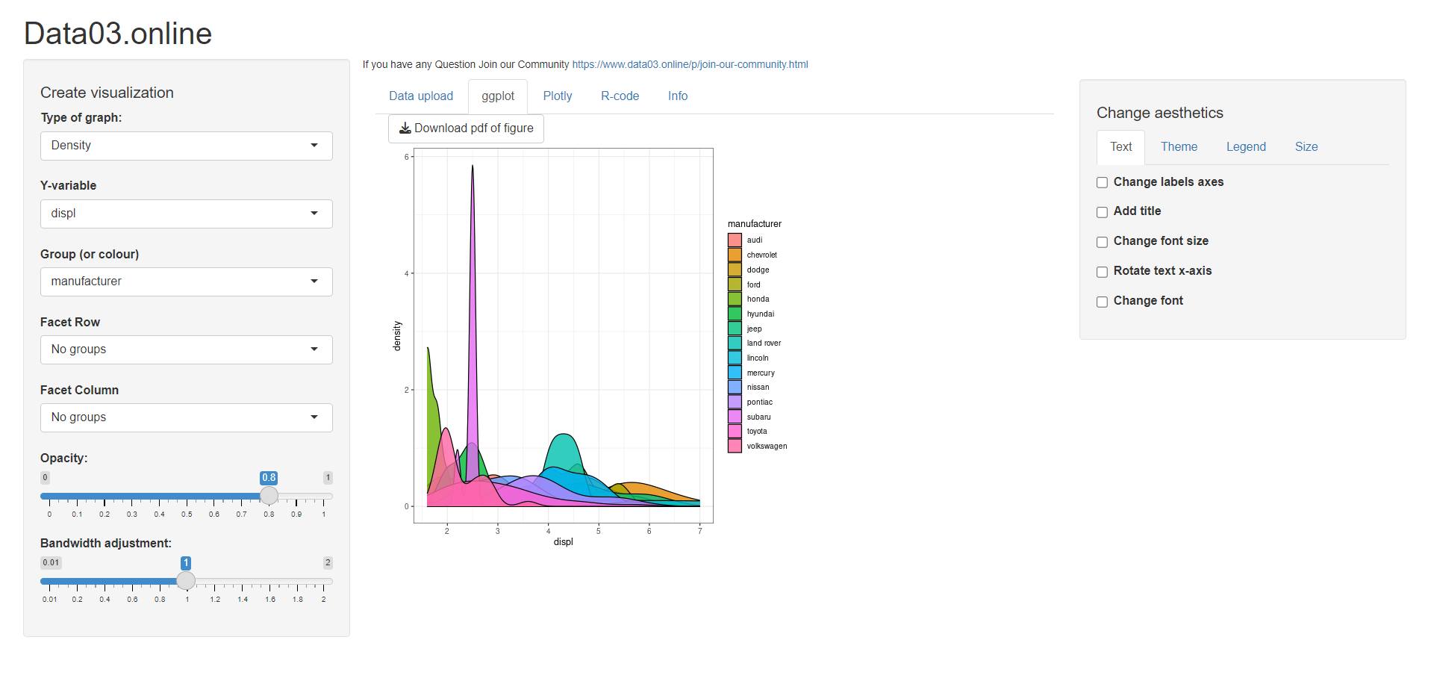Click the lincoln legend color swatch
Image resolution: width=1431 pixels, height=684 pixels.
tap(735, 358)
